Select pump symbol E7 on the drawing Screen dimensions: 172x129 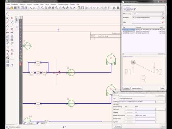coord(27,46)
